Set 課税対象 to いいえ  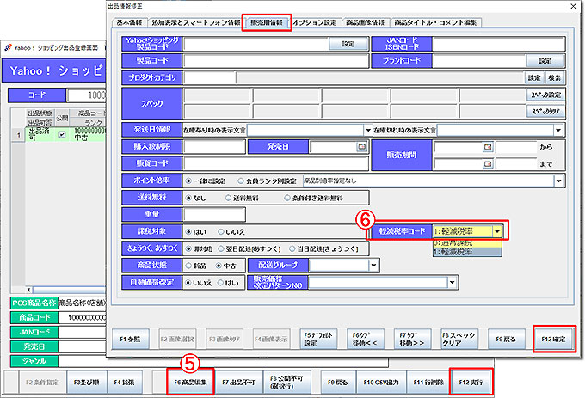[x=220, y=231]
